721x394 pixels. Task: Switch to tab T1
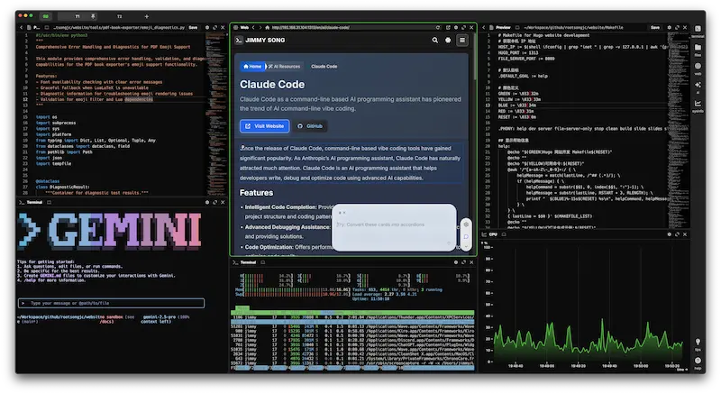78,16
